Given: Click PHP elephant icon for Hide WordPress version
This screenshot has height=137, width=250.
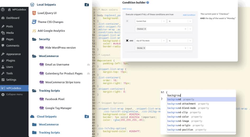Looking at the screenshot, I should (x=41, y=48).
